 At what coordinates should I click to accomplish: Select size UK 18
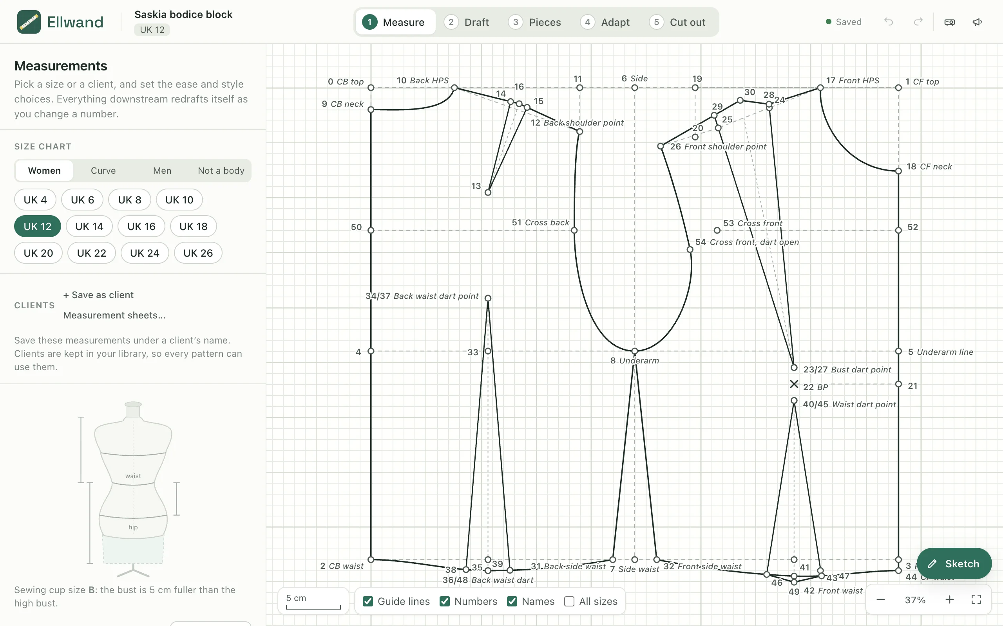[x=194, y=227]
